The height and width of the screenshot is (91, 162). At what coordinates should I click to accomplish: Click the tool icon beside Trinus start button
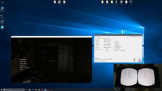click(134, 60)
